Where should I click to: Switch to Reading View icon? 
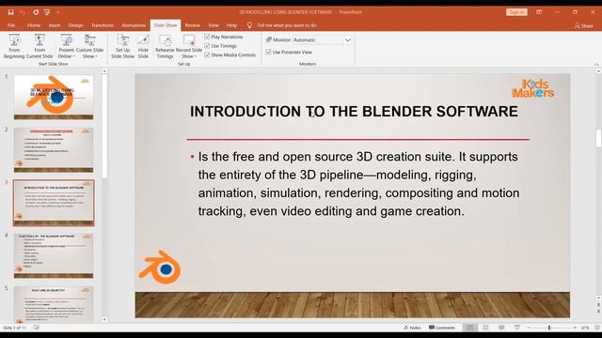(x=501, y=328)
